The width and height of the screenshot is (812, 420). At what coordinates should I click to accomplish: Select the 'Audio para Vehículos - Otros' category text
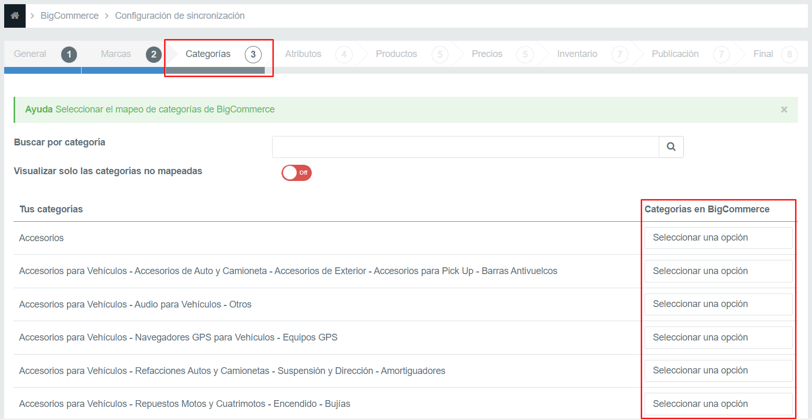[136, 304]
